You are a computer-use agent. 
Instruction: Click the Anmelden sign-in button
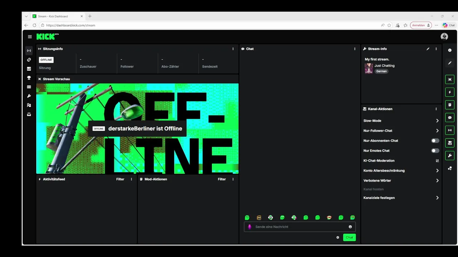pos(421,25)
